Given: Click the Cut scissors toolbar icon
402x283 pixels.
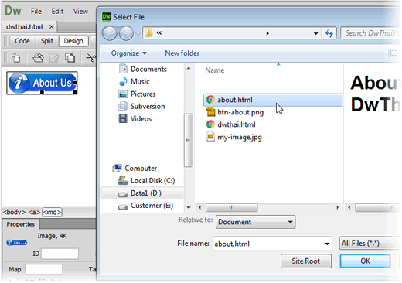Looking at the screenshot, I should coord(90,58).
